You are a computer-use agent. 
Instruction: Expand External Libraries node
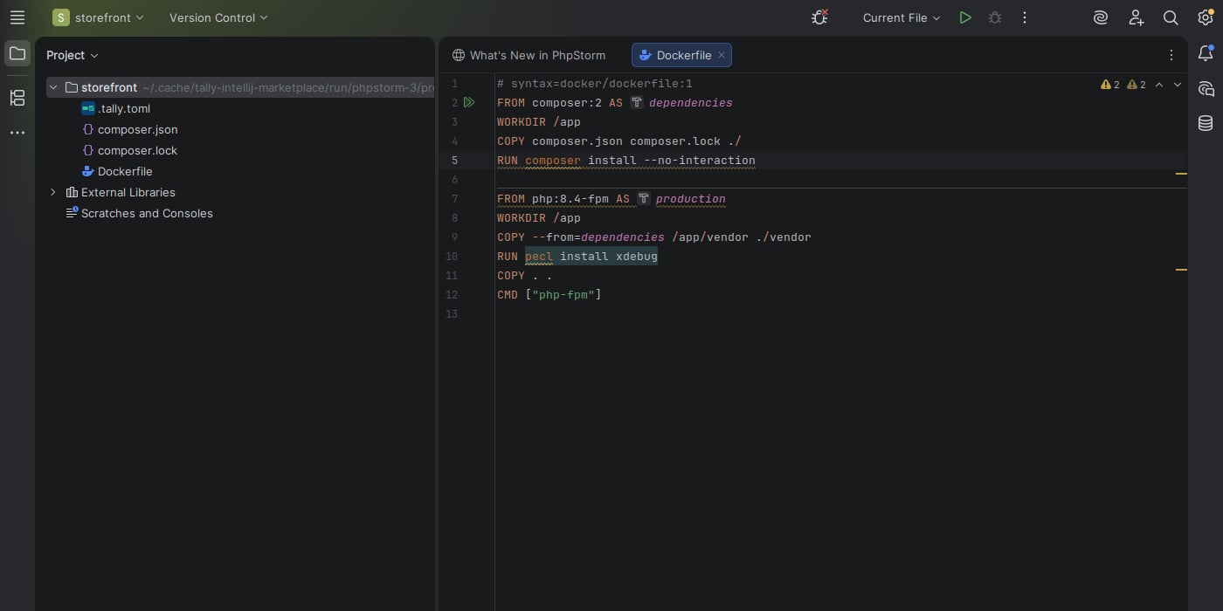coord(53,192)
